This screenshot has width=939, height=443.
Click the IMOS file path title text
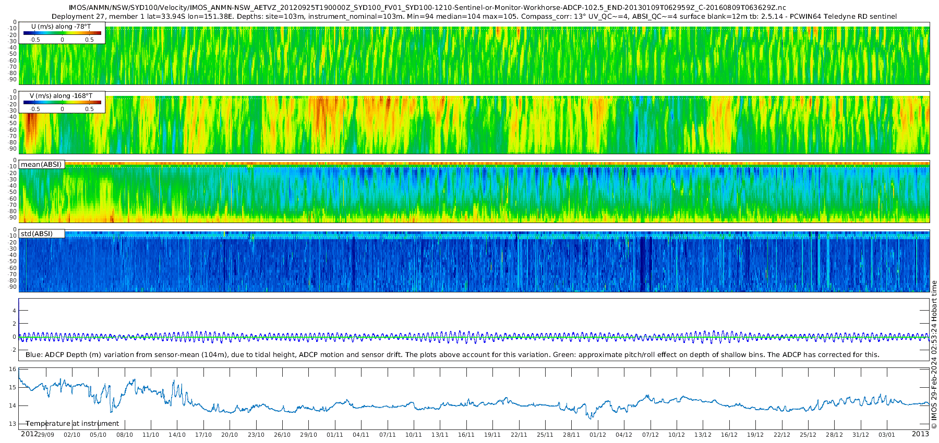pos(427,8)
